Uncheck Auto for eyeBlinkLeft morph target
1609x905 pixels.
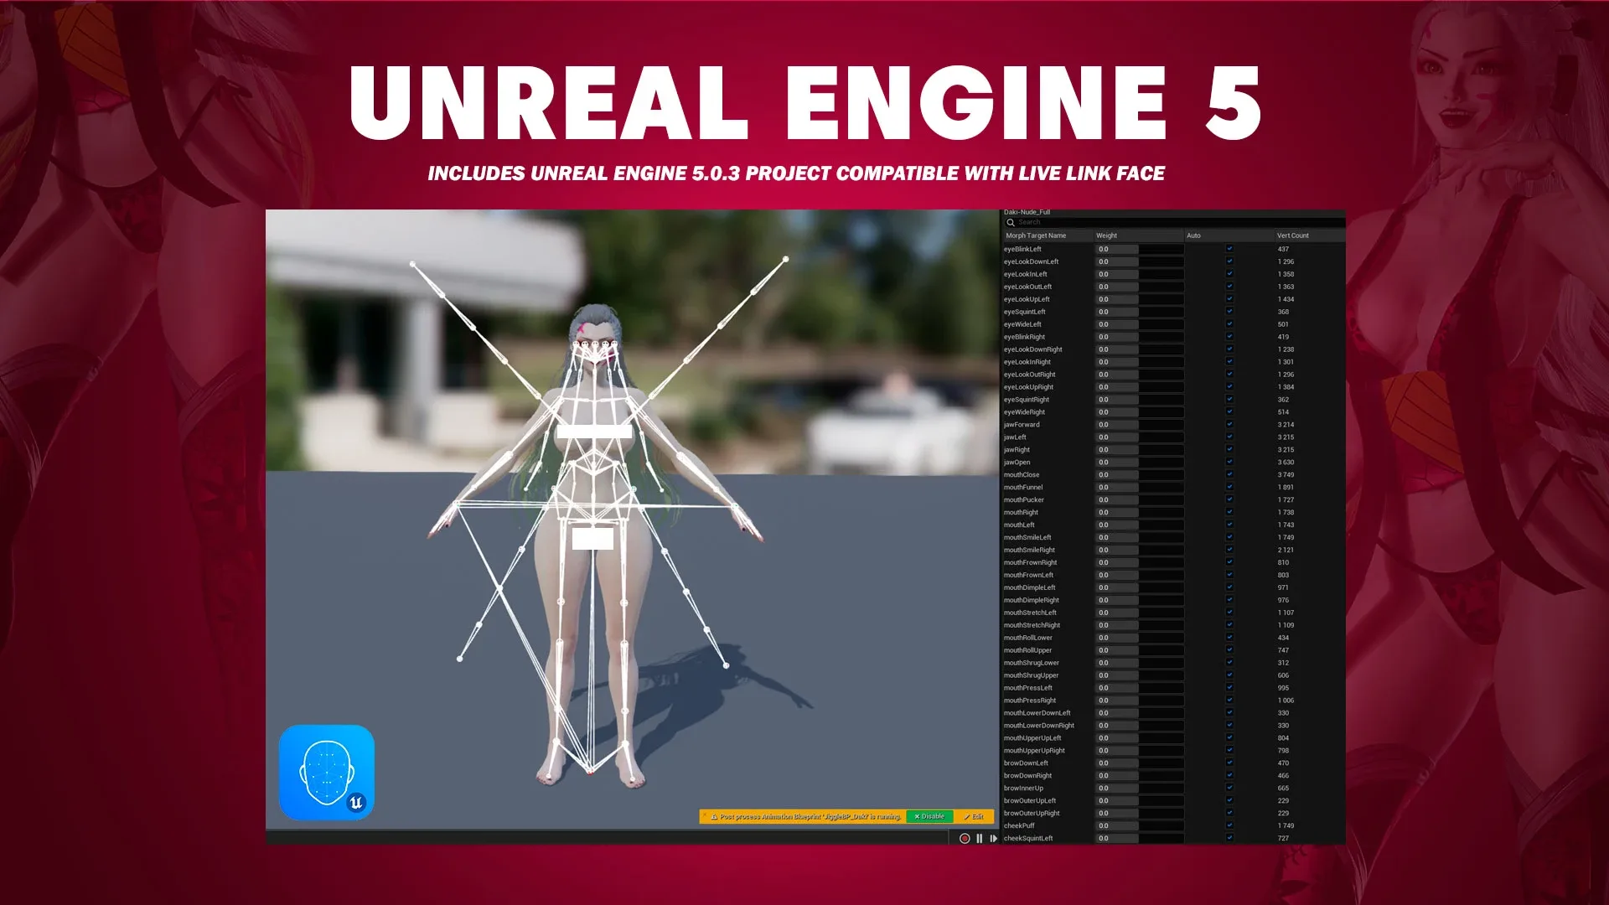(1229, 249)
